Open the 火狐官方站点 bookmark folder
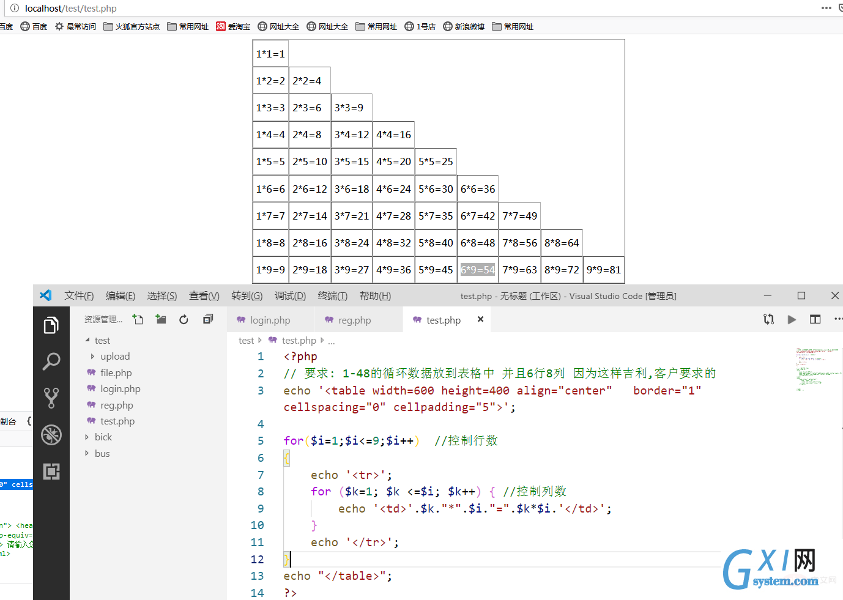The width and height of the screenshot is (843, 600). pos(132,26)
